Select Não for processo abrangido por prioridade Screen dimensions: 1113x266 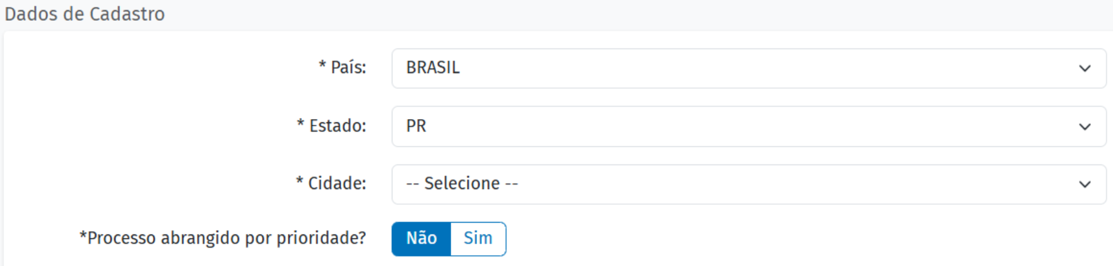421,238
